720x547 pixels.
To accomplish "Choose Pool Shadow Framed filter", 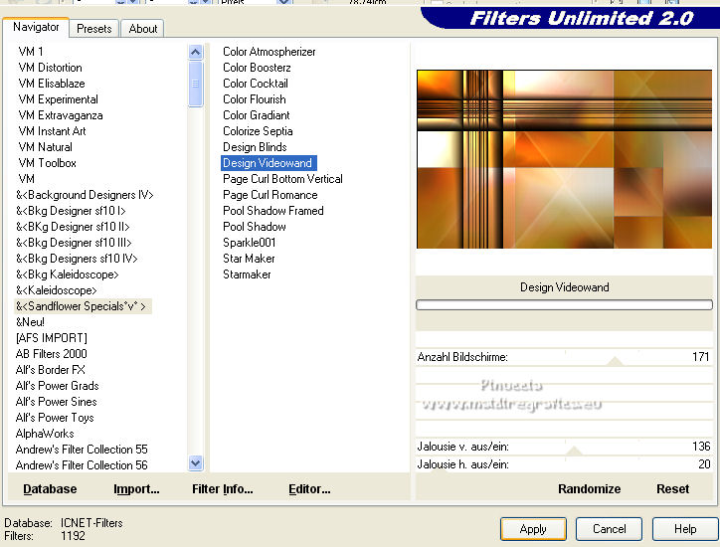I will (273, 211).
